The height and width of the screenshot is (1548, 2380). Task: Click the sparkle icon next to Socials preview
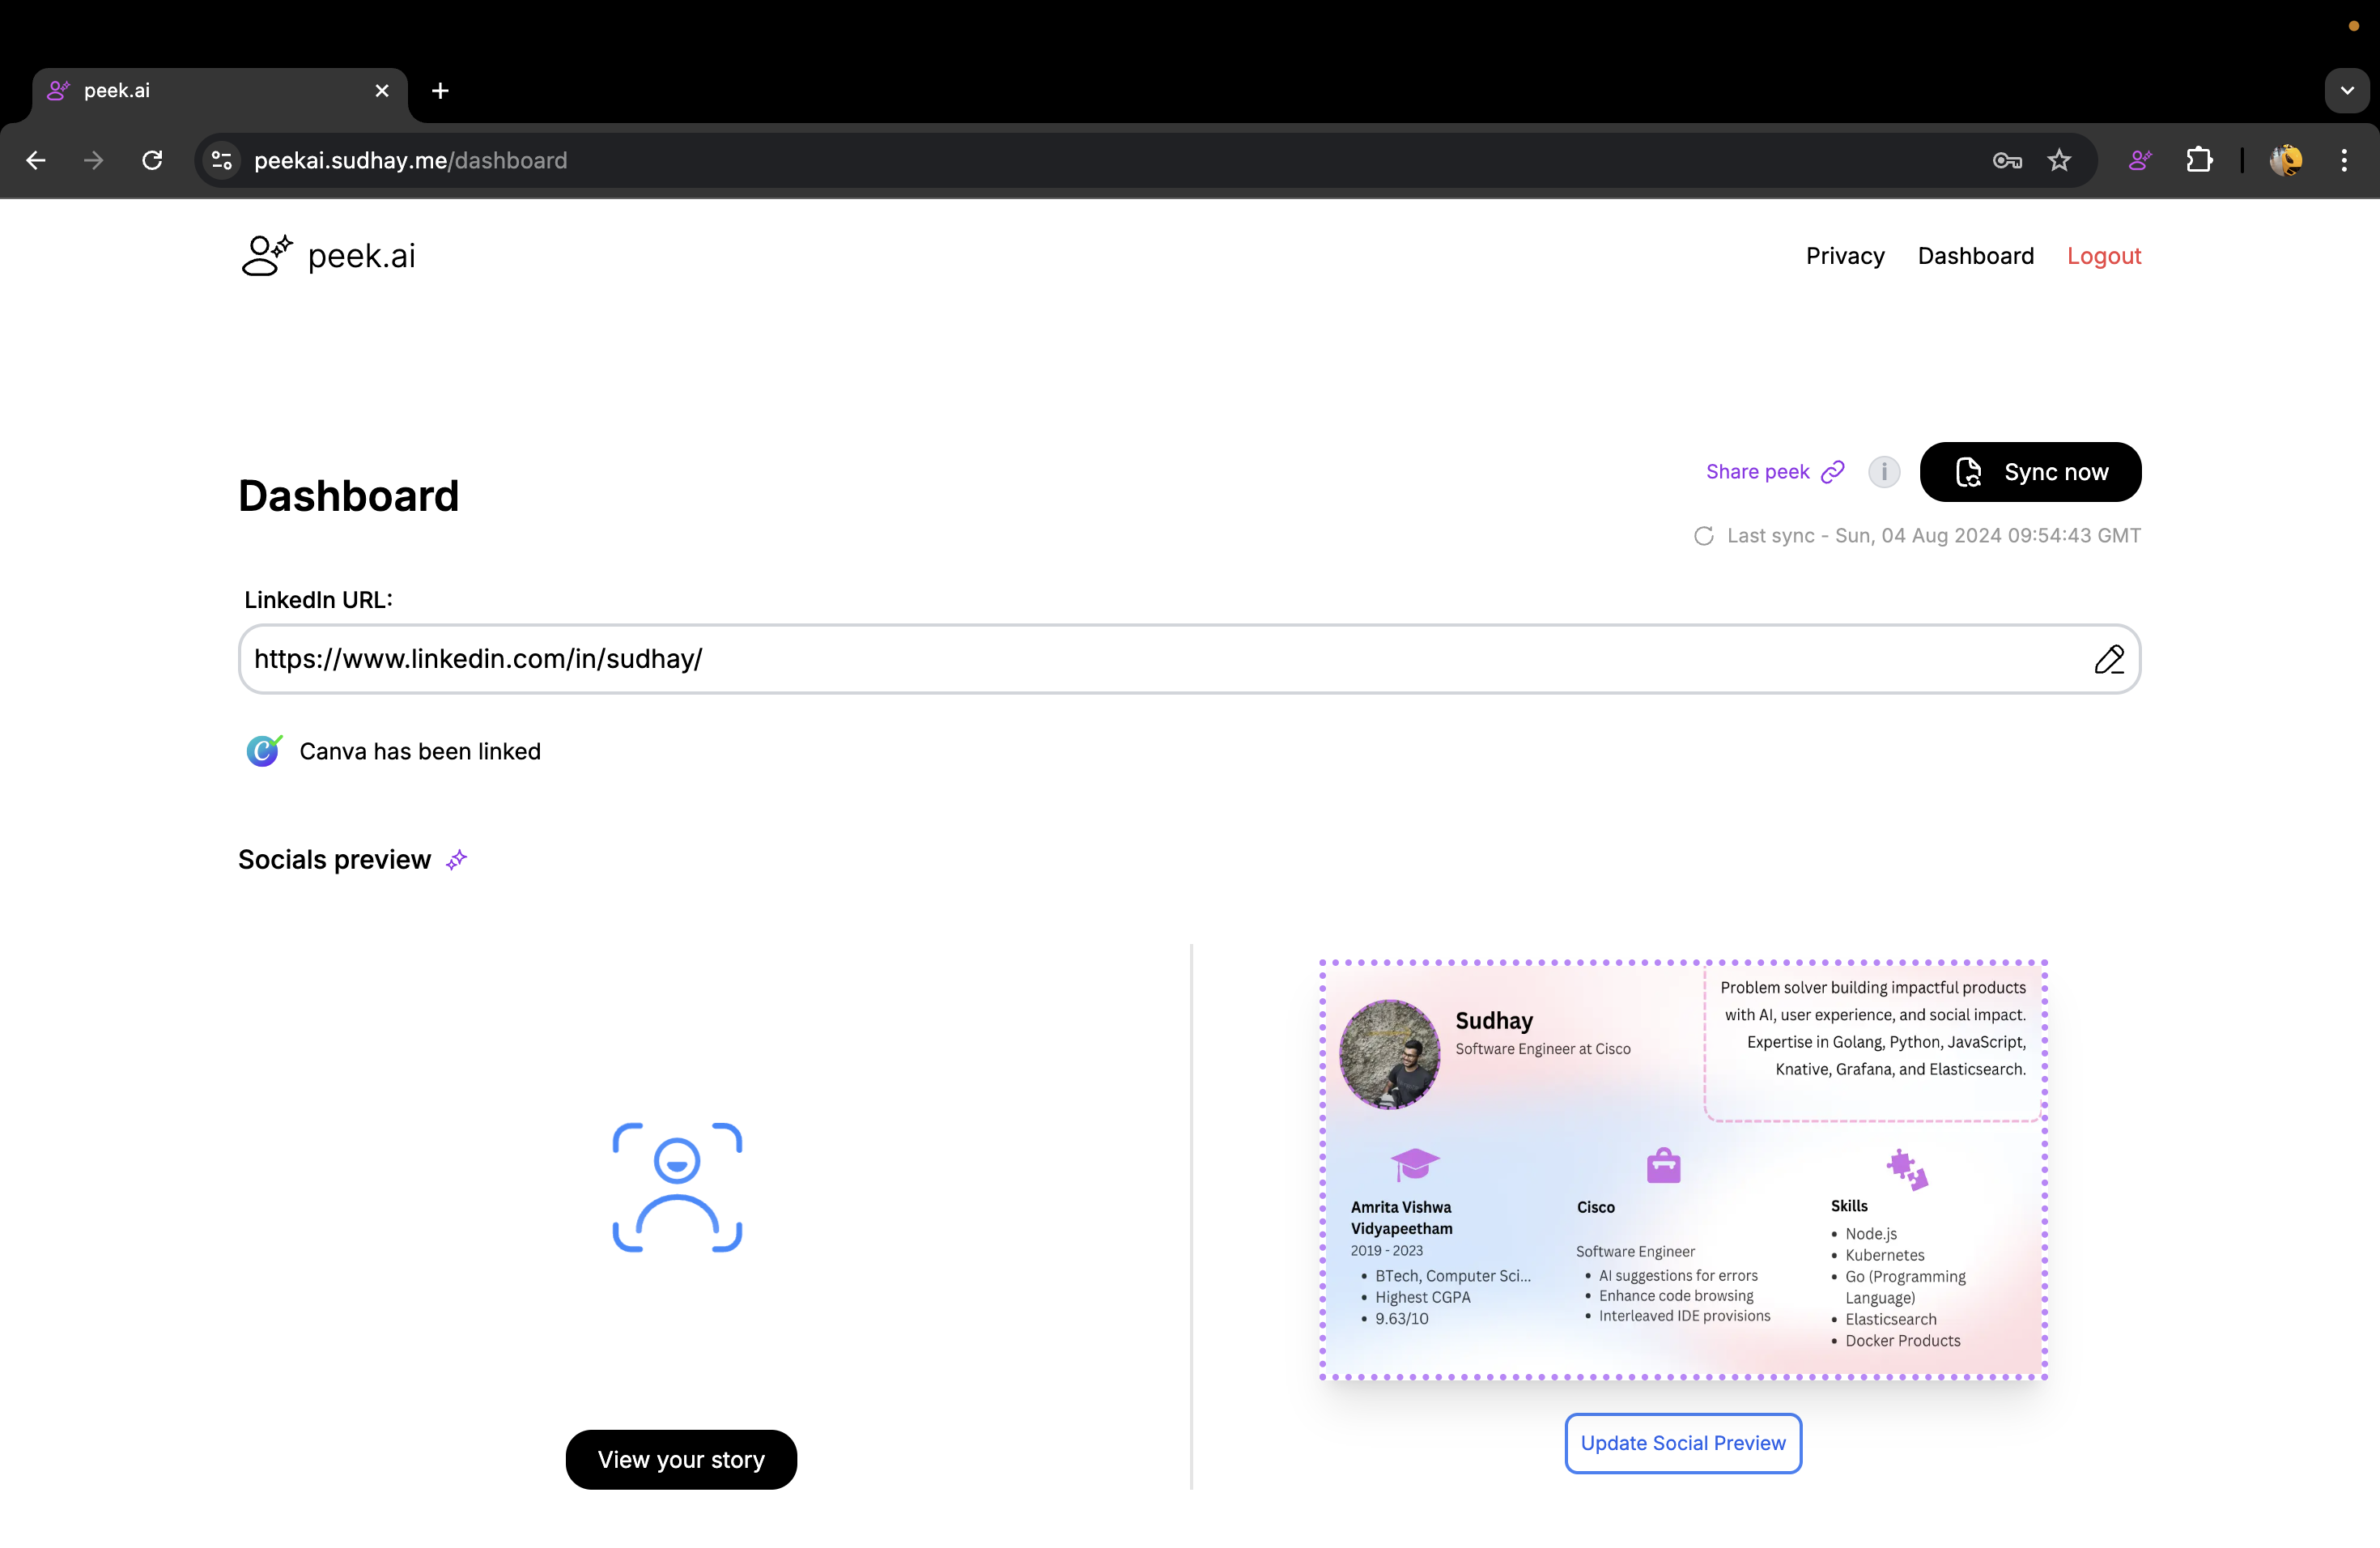(456, 860)
